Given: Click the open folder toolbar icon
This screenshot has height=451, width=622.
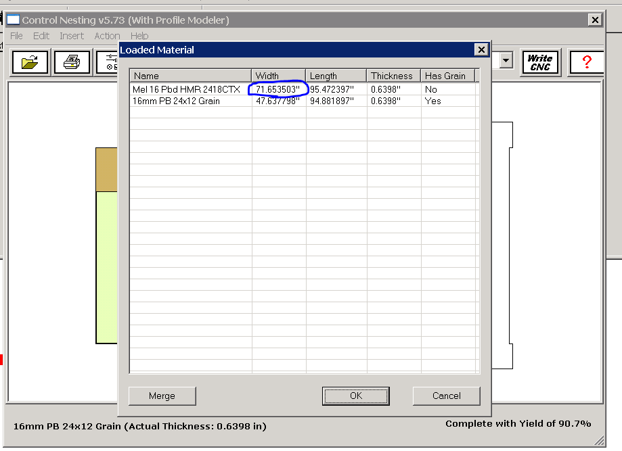Looking at the screenshot, I should [x=30, y=63].
